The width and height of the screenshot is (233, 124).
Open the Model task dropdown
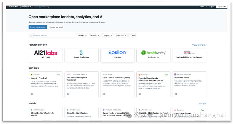pos(121,35)
